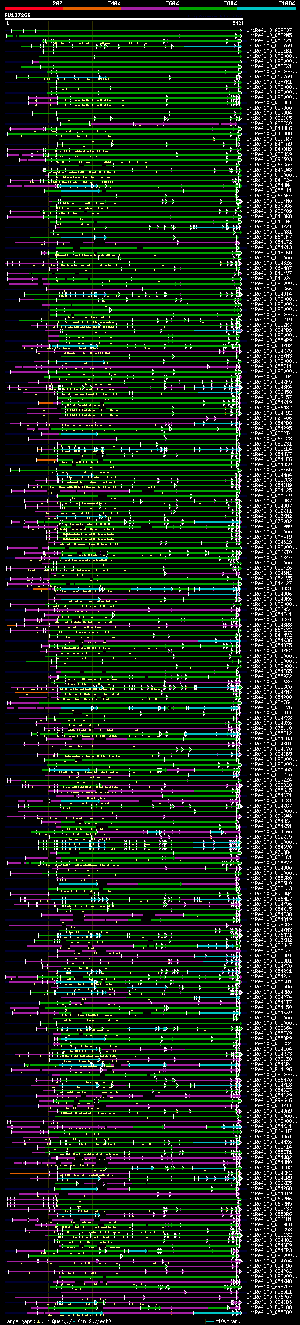Open hit UniRef100_Q8T2T4
Viewport: 300px width, 1325px height.
click(269, 434)
